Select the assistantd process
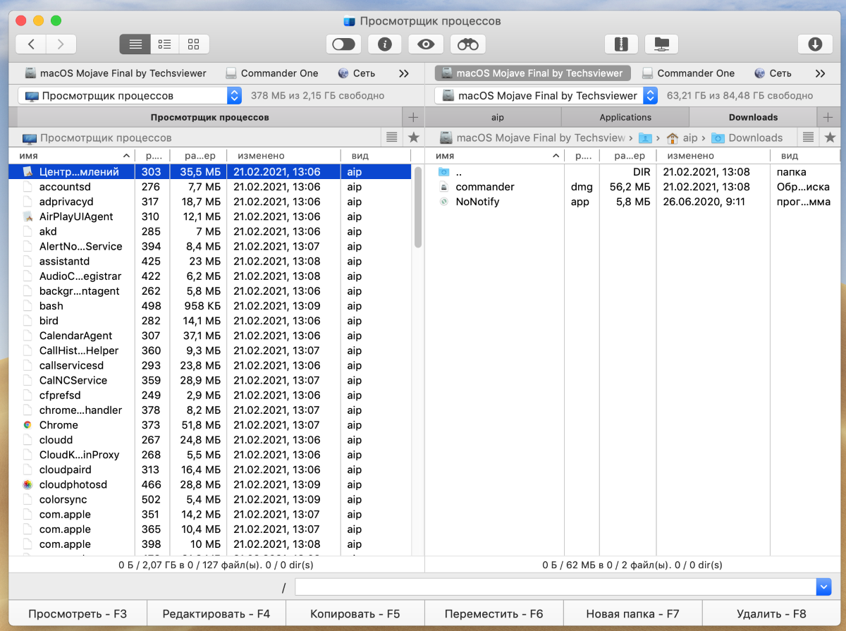Viewport: 846px width, 631px height. coord(210,262)
